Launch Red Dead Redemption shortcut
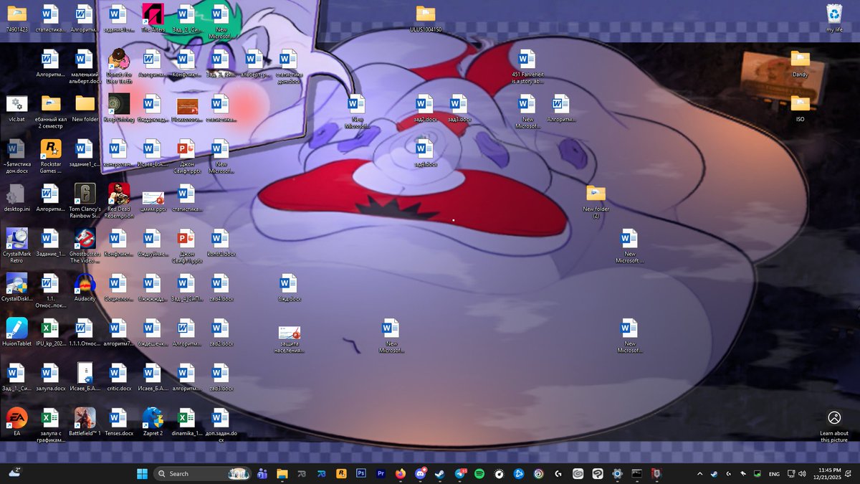860x484 pixels. point(118,200)
